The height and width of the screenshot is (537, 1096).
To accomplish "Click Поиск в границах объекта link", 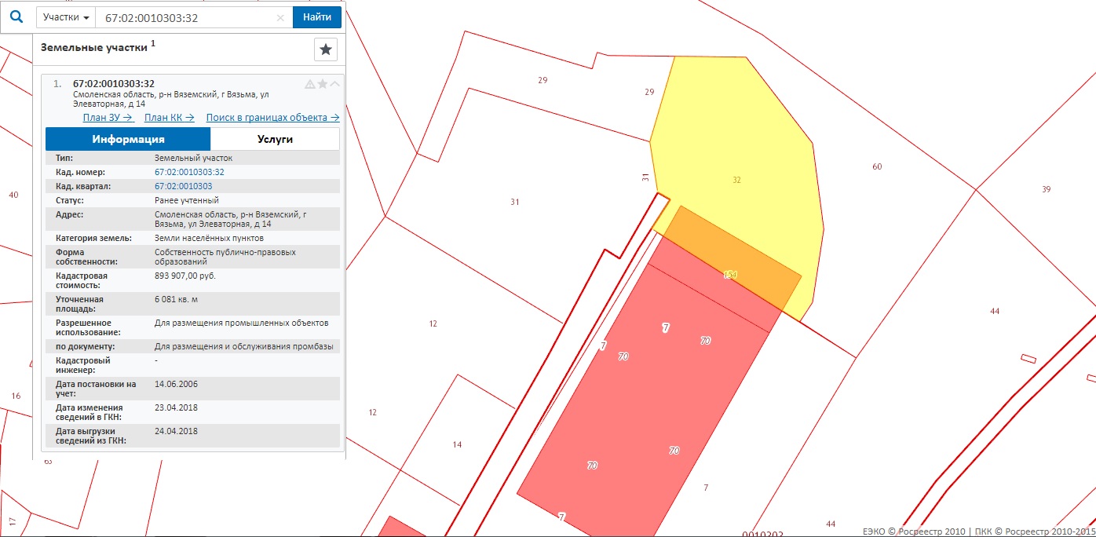I will pos(272,118).
